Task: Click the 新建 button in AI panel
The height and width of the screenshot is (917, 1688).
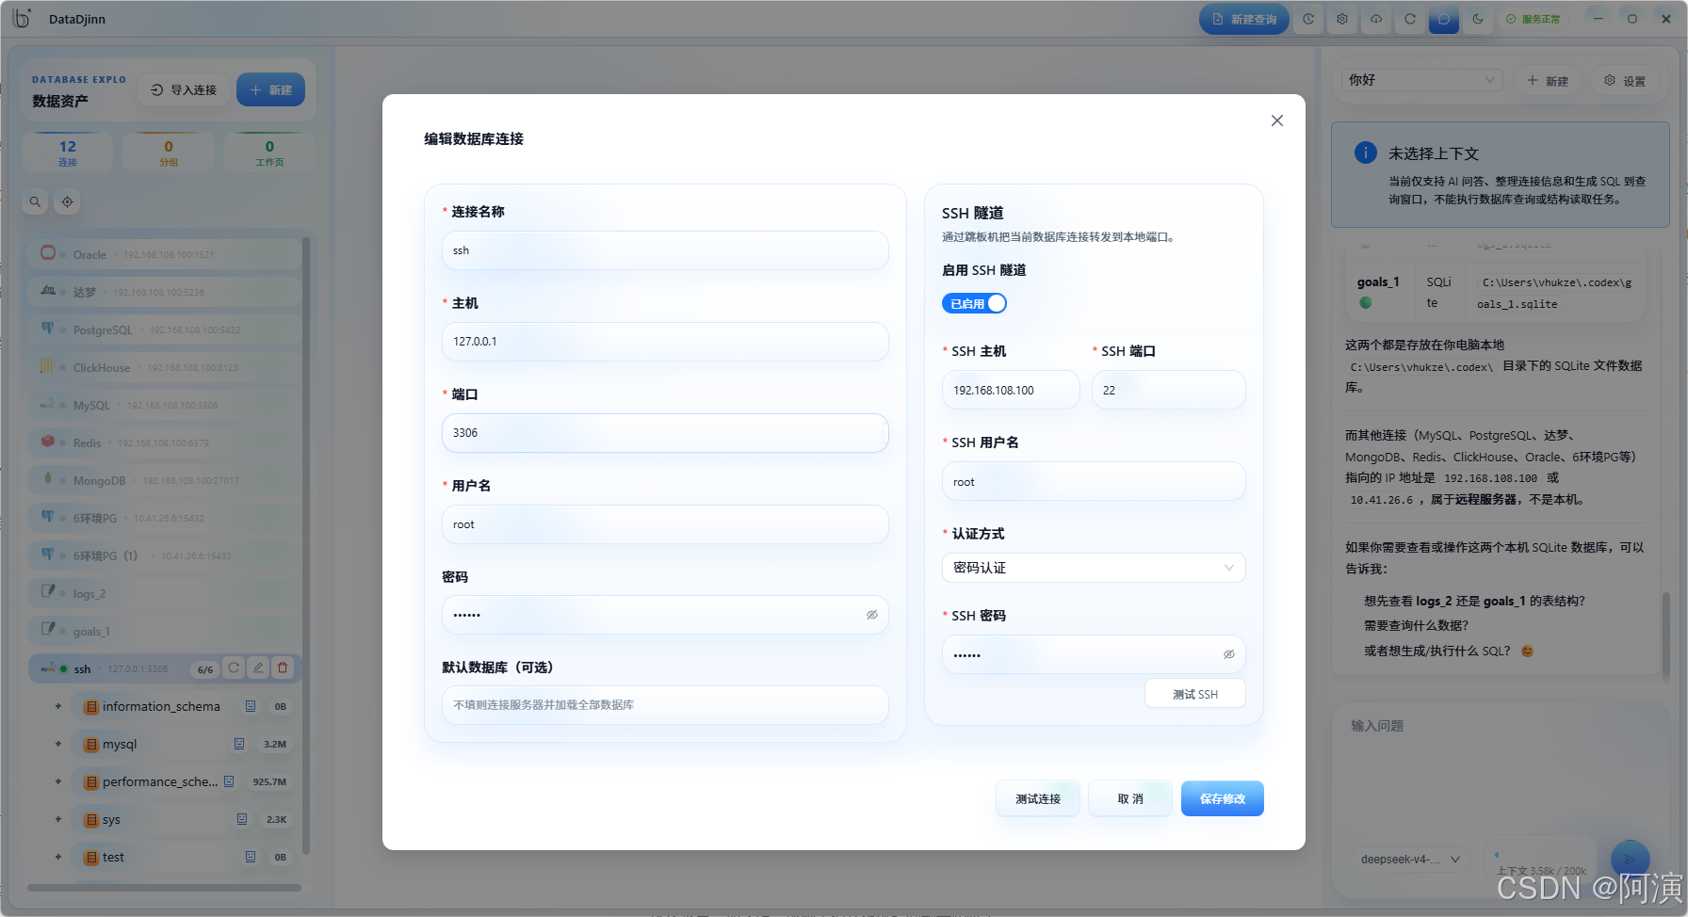Action: (x=1548, y=81)
